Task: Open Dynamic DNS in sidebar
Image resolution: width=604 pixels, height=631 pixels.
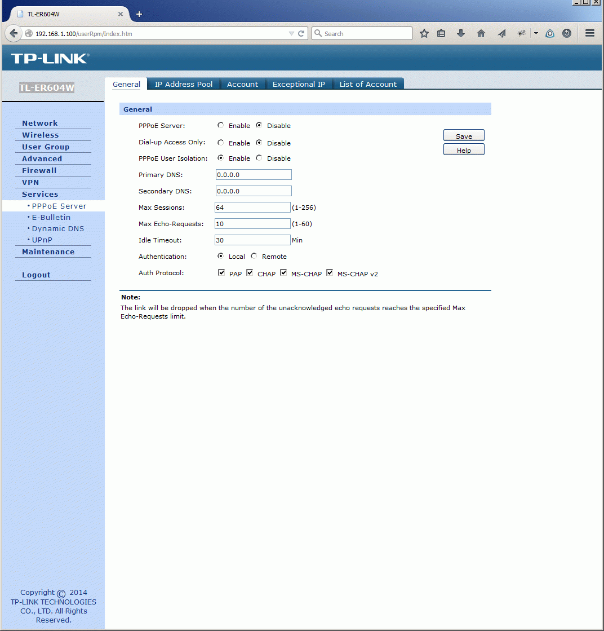Action: [x=58, y=228]
